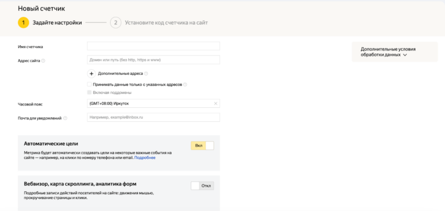445x211 pixels.
Task: Enable the Вебвизор, карта скроллинга toggle
Action: click(202, 185)
